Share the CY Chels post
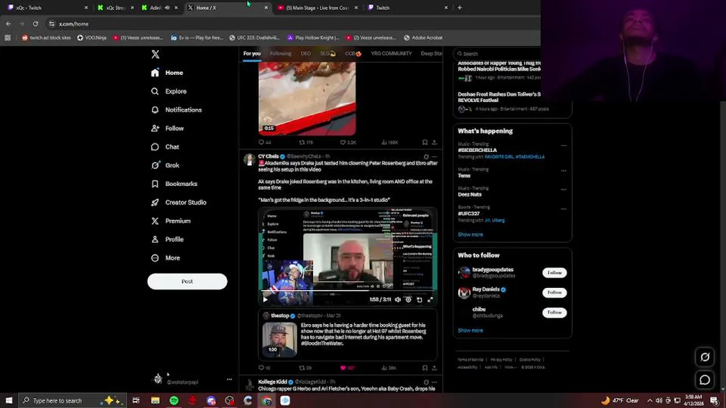The height and width of the screenshot is (408, 726). (x=434, y=368)
